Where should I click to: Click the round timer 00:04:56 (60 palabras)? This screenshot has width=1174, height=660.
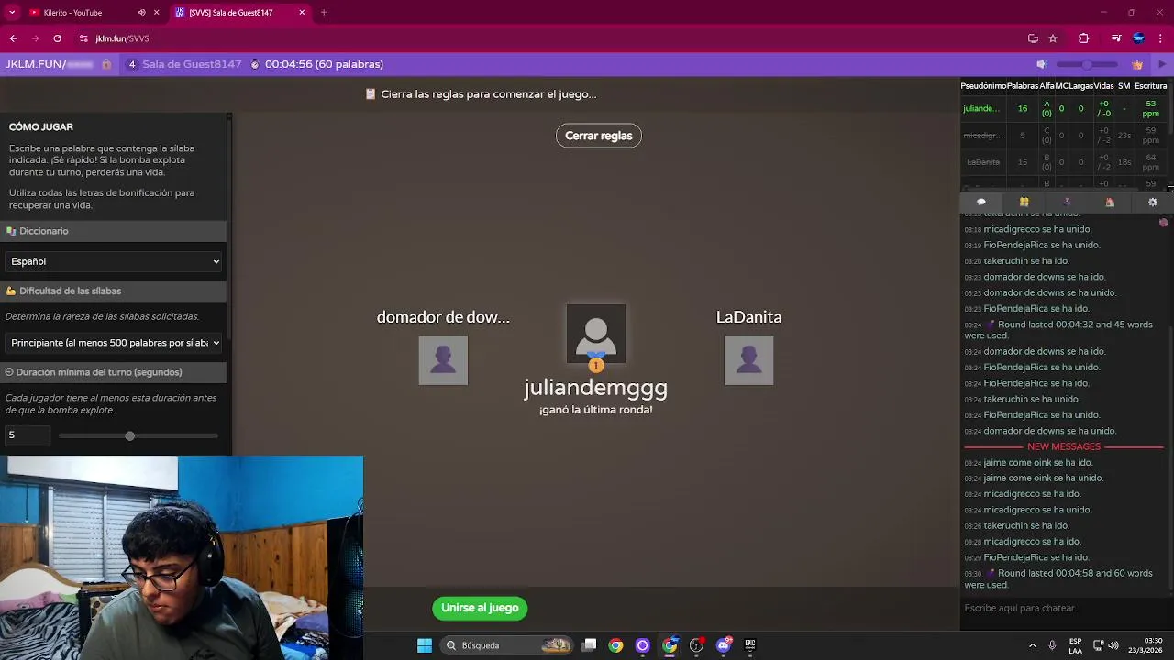[324, 64]
